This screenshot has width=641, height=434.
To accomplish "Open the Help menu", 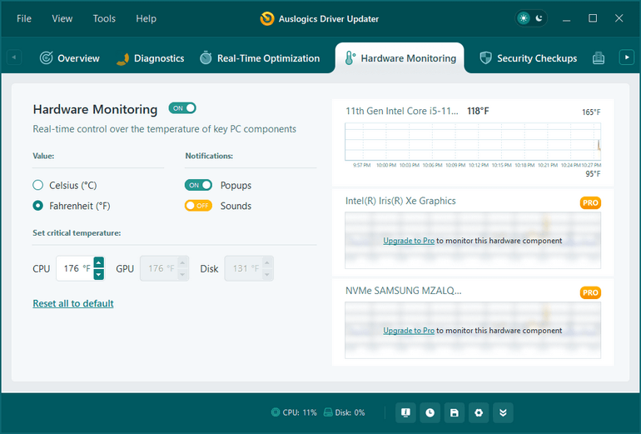I will click(x=146, y=18).
